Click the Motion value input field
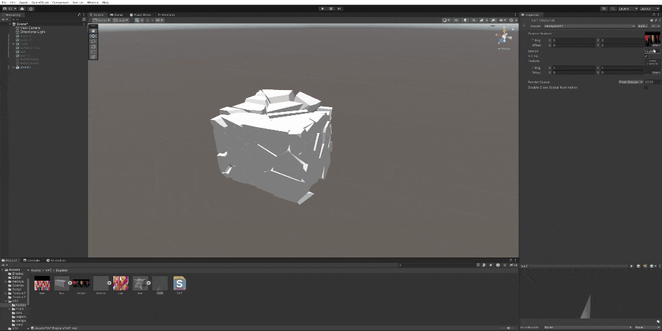 [652, 51]
